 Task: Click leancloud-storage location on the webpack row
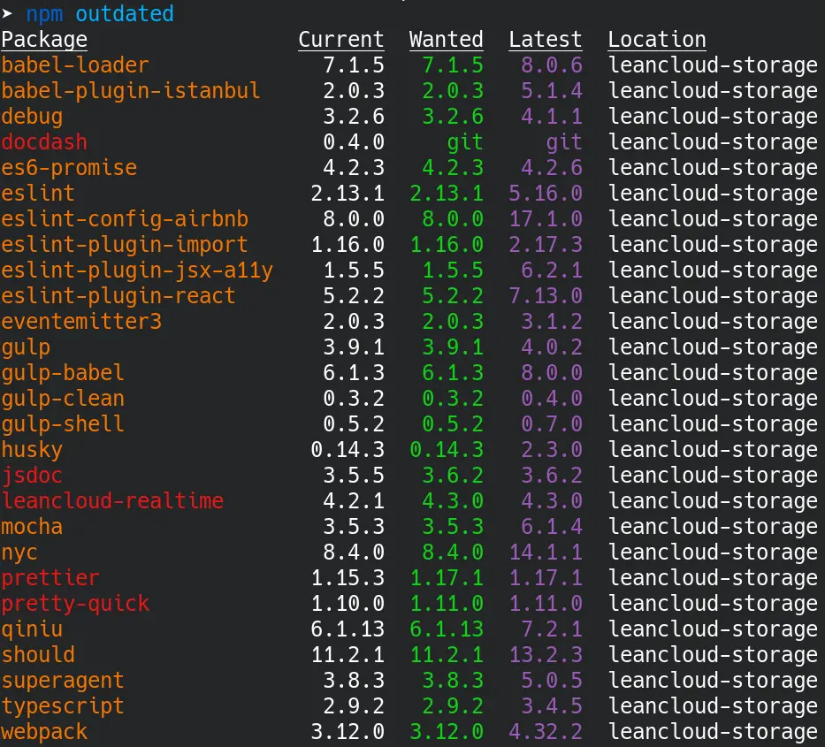pyautogui.click(x=712, y=731)
